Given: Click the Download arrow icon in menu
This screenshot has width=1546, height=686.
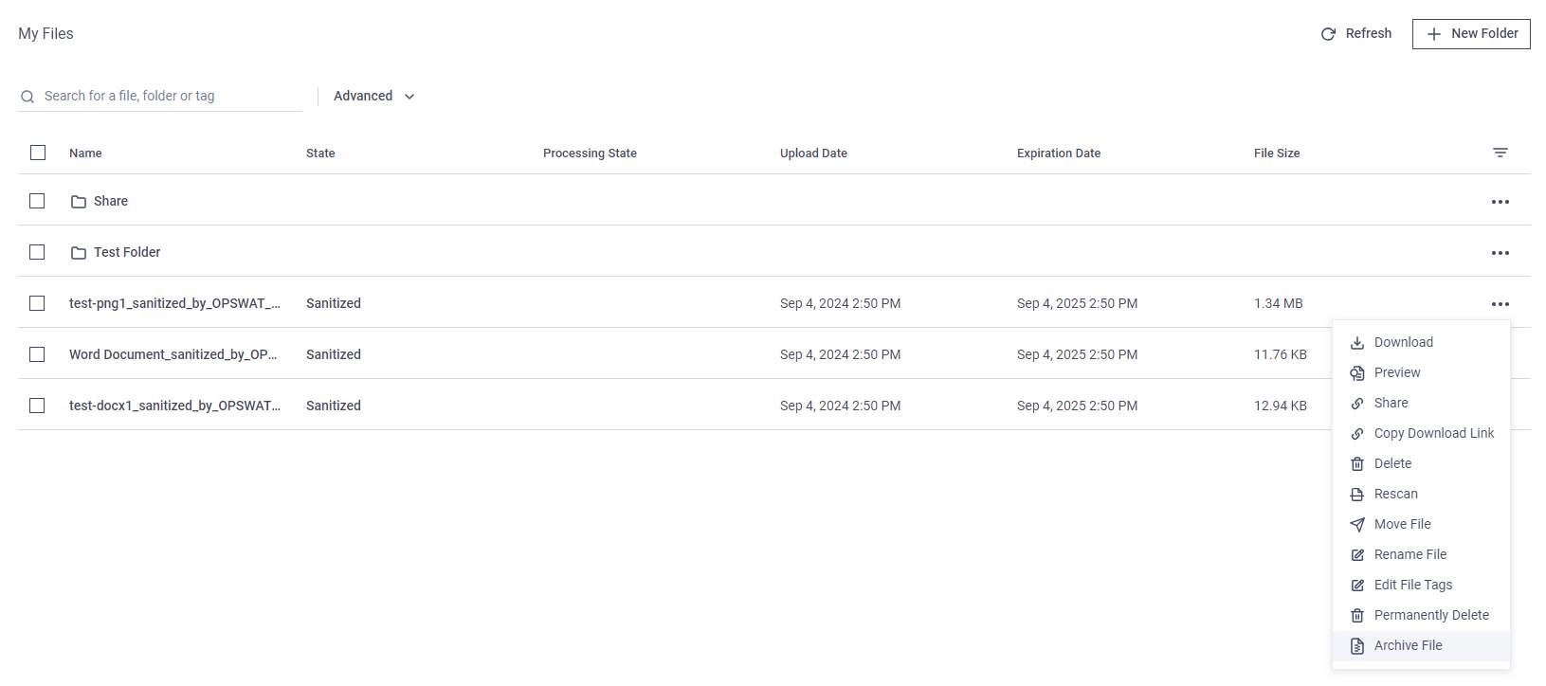Looking at the screenshot, I should coord(1357,343).
